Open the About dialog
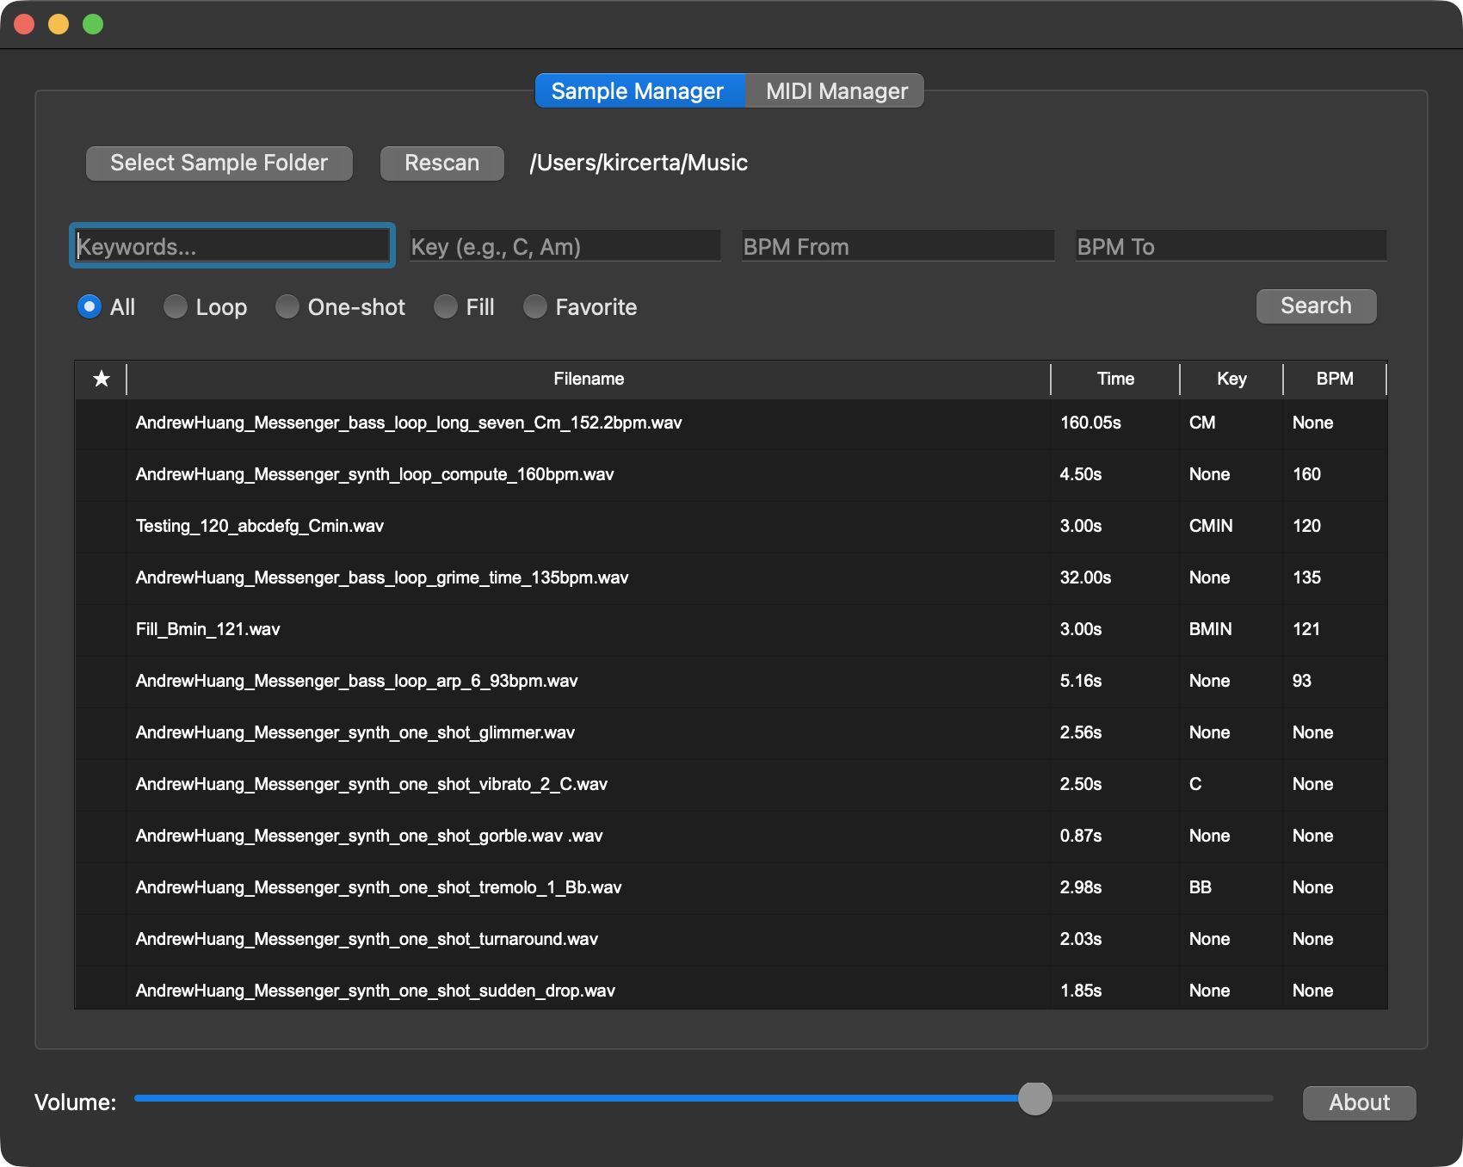 (x=1359, y=1102)
